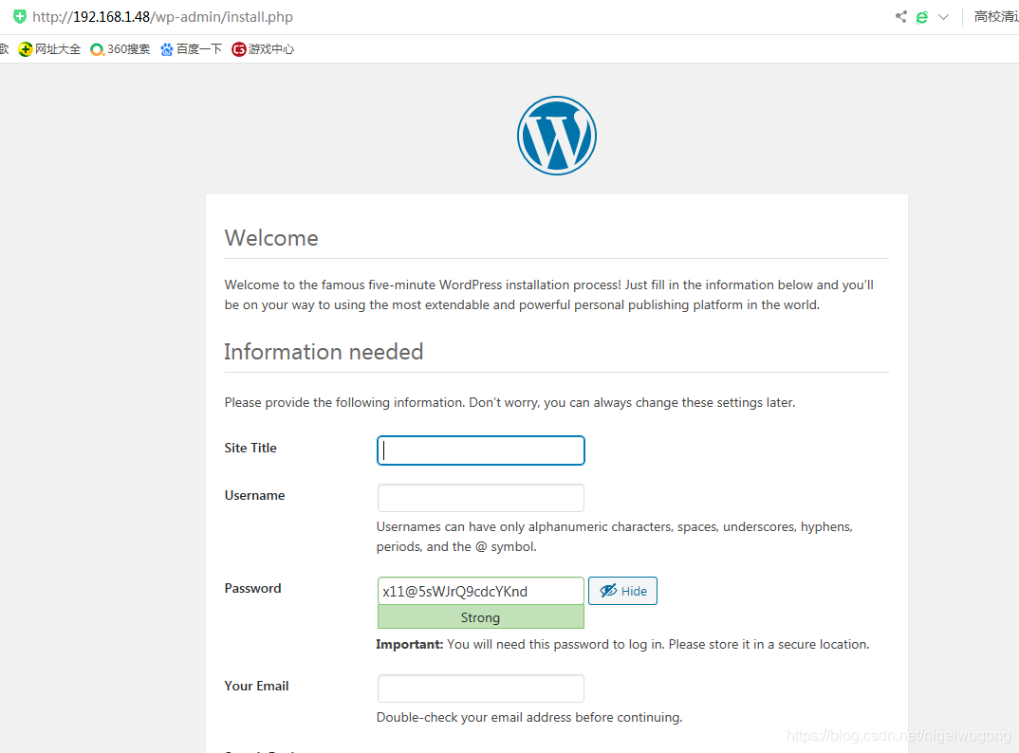The image size is (1019, 753).
Task: Open the 百度一下 bookmark
Action: point(191,49)
